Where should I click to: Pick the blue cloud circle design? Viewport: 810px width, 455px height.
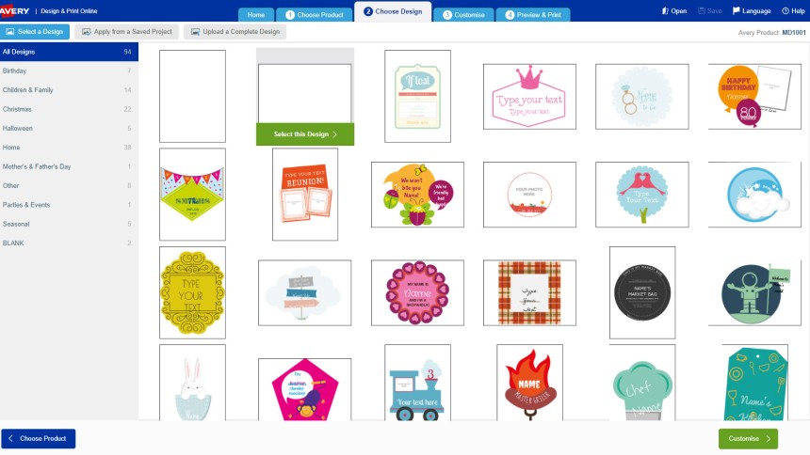pos(754,195)
